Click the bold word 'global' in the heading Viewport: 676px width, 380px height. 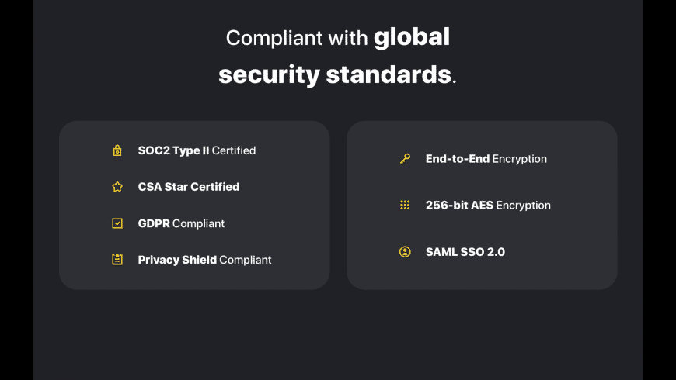pos(412,36)
